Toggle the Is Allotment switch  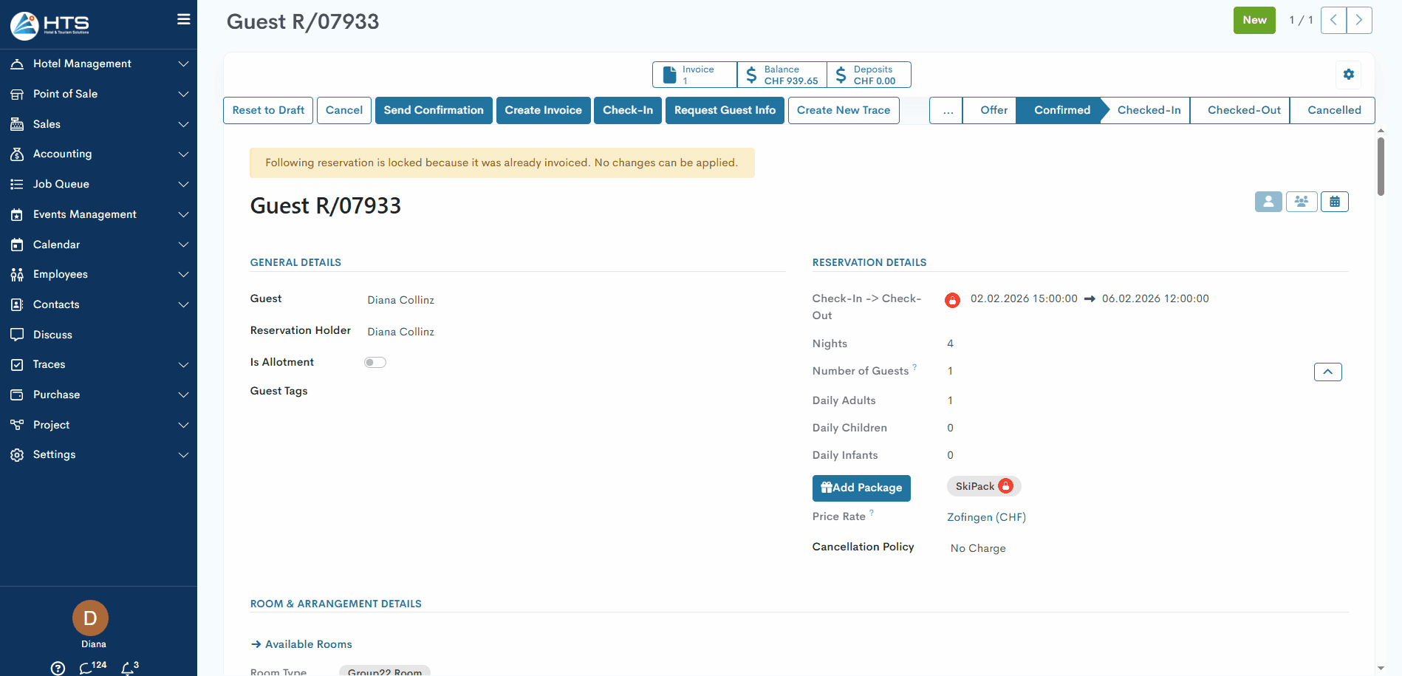tap(375, 362)
